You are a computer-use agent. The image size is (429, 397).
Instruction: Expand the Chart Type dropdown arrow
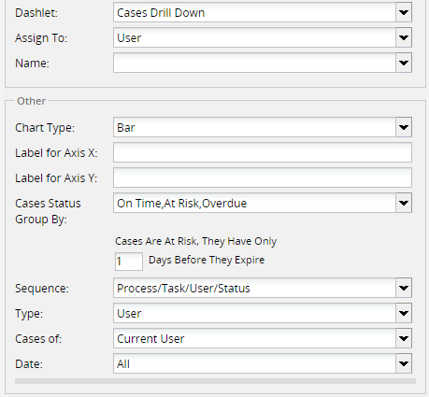click(x=404, y=127)
